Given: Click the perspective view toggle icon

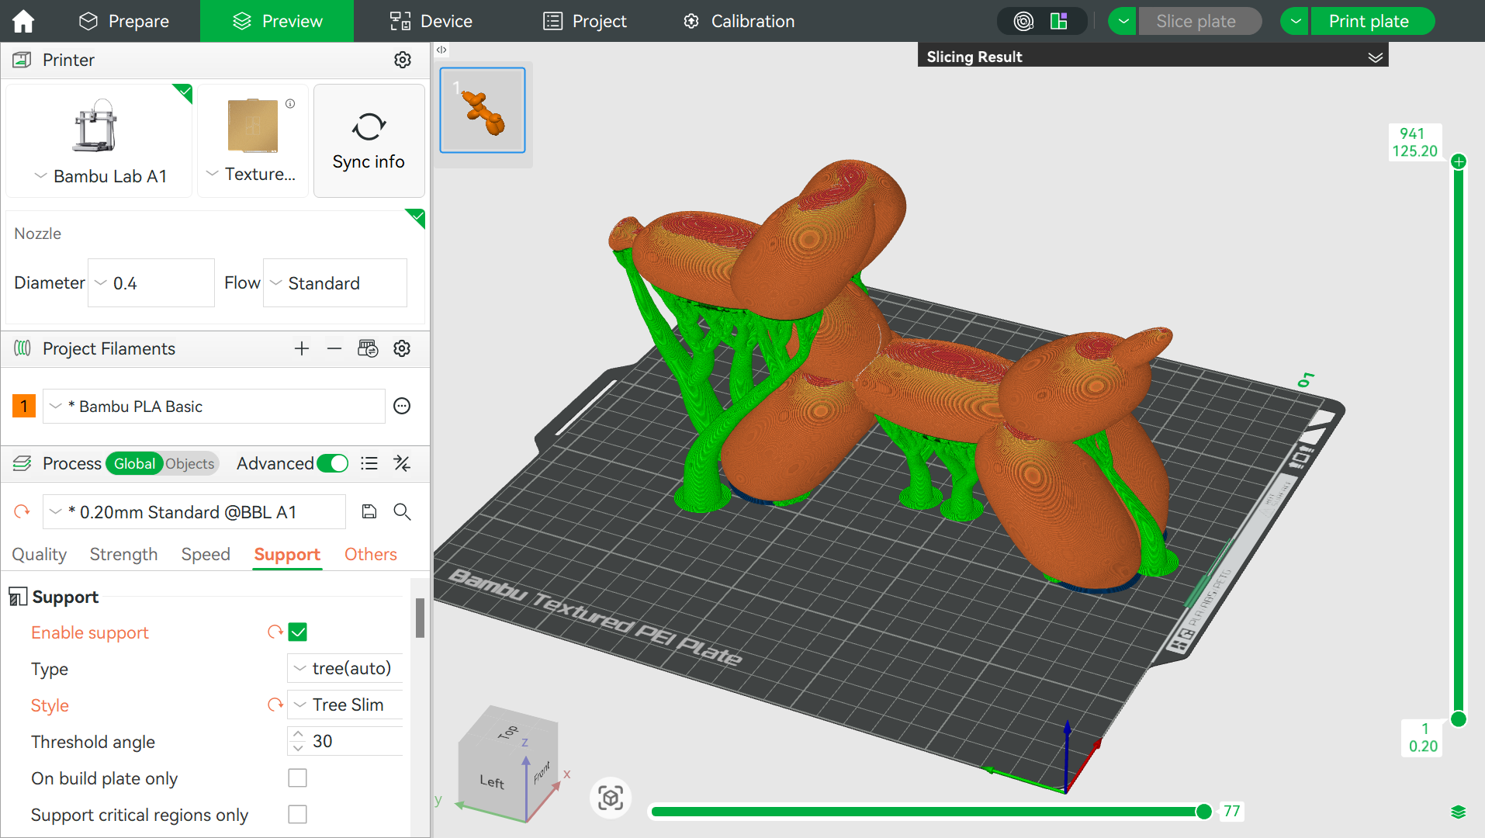Looking at the screenshot, I should coord(611,798).
